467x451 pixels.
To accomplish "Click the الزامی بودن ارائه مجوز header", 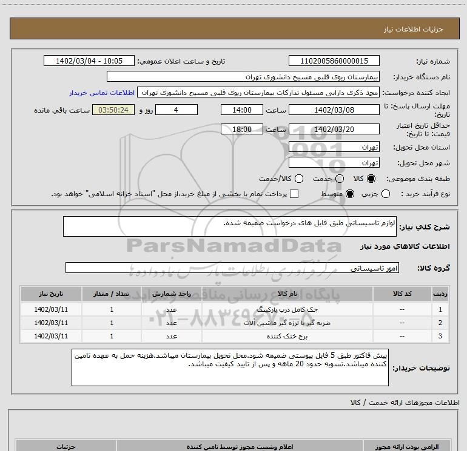I will (407, 447).
